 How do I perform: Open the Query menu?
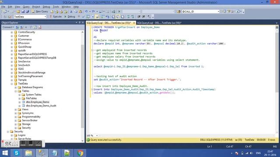pyautogui.click(x=26, y=7)
